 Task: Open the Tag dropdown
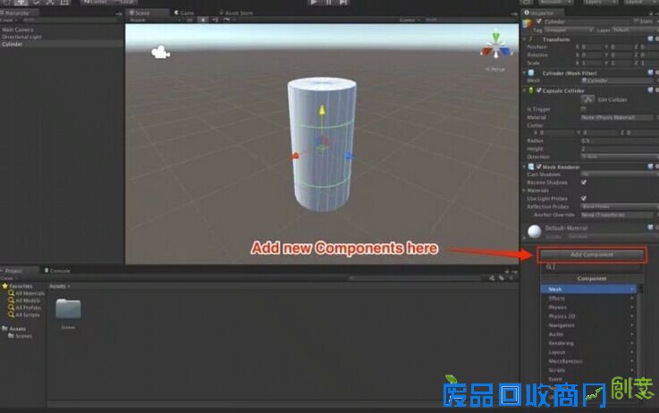(x=568, y=30)
